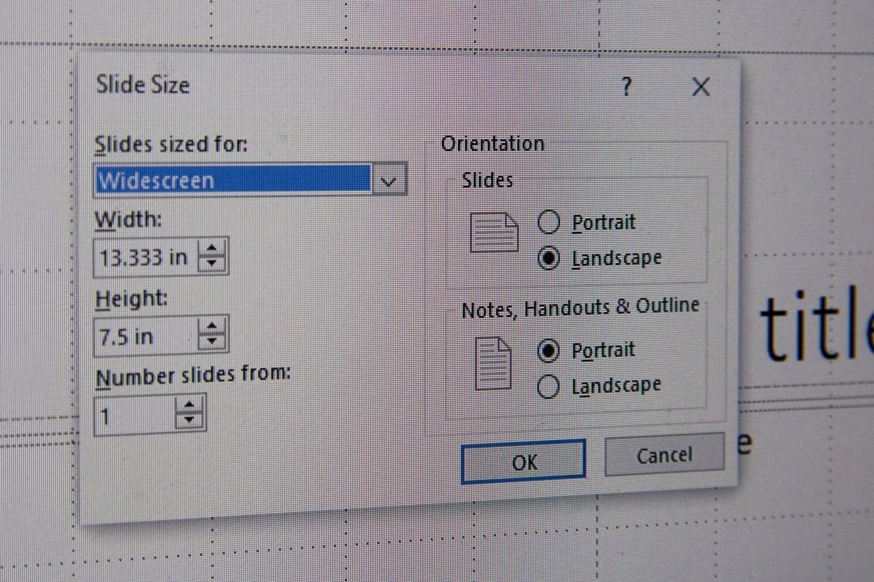This screenshot has width=874, height=582.
Task: Click the Notes portrait document preview icon
Action: coord(492,363)
